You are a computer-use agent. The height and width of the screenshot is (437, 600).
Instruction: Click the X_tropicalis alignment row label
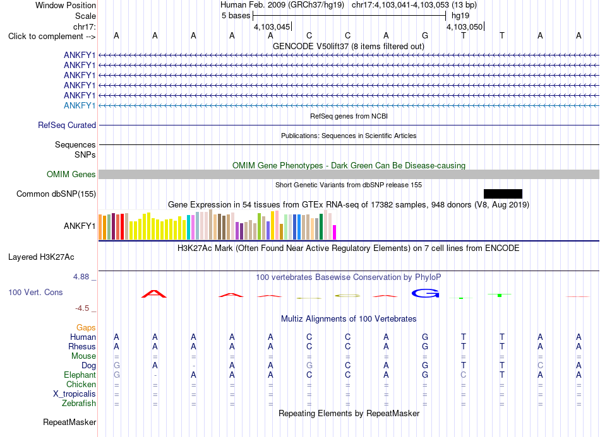(x=75, y=393)
